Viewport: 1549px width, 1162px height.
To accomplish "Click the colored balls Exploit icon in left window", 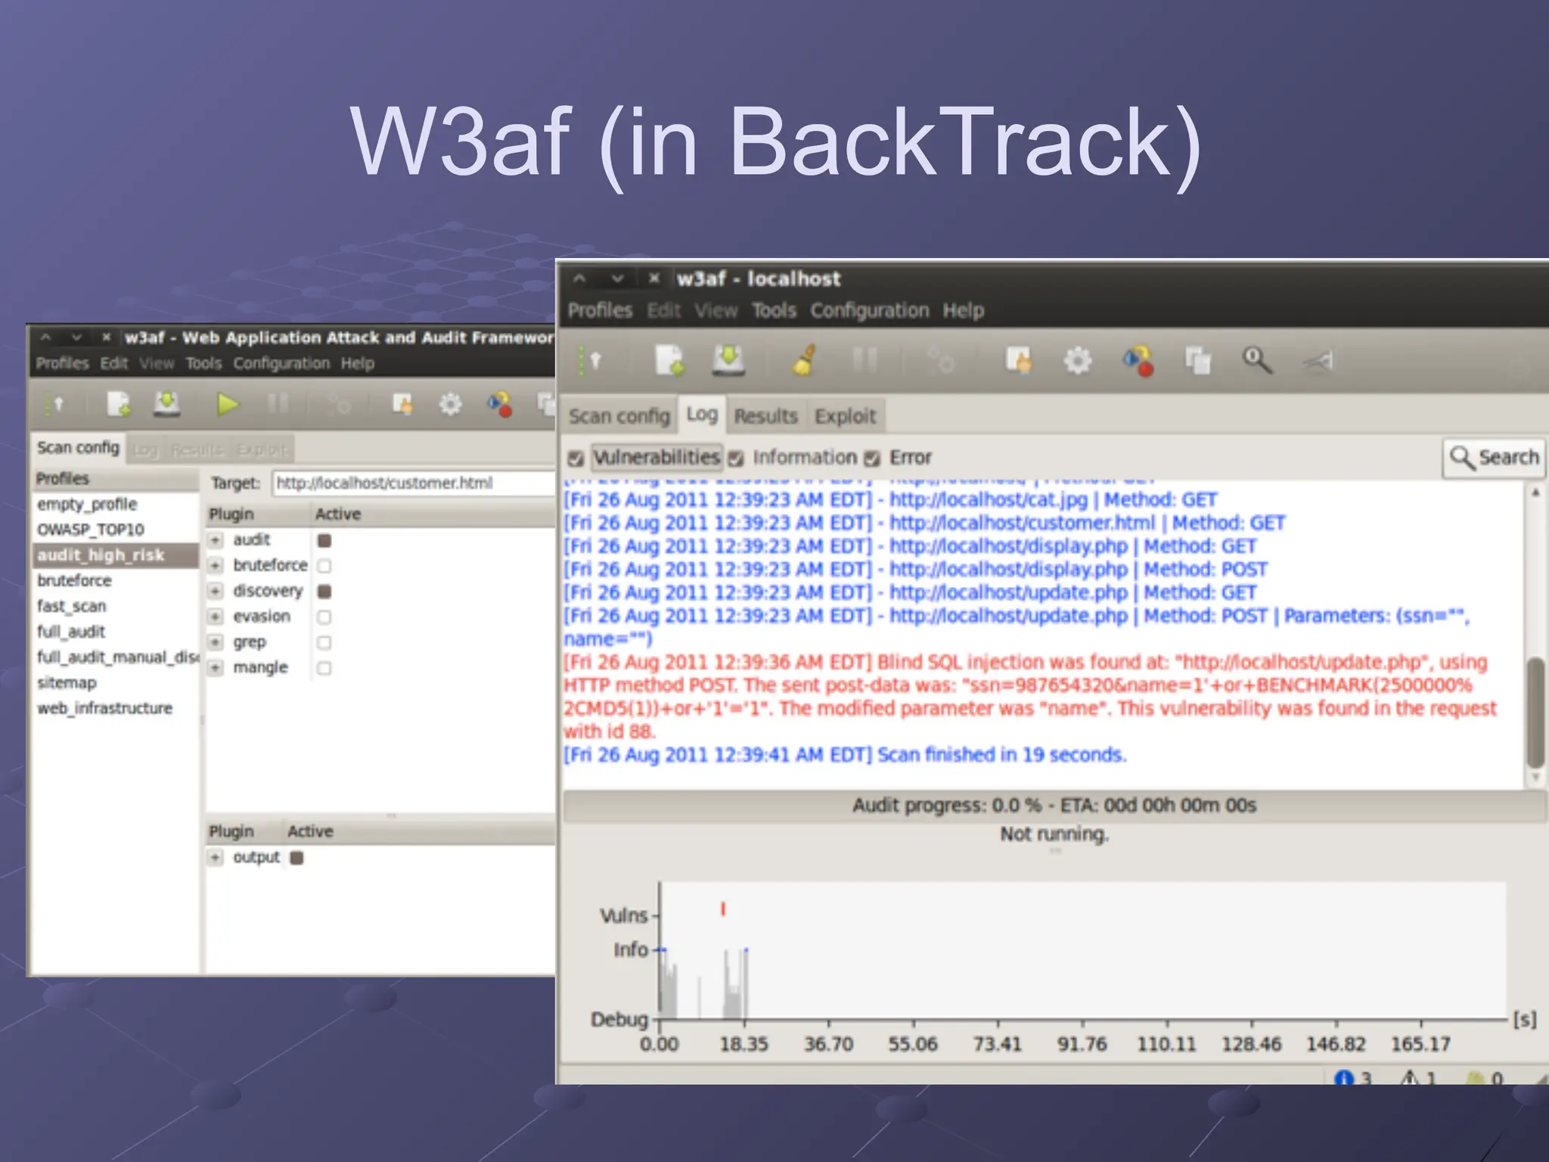I will 499,405.
